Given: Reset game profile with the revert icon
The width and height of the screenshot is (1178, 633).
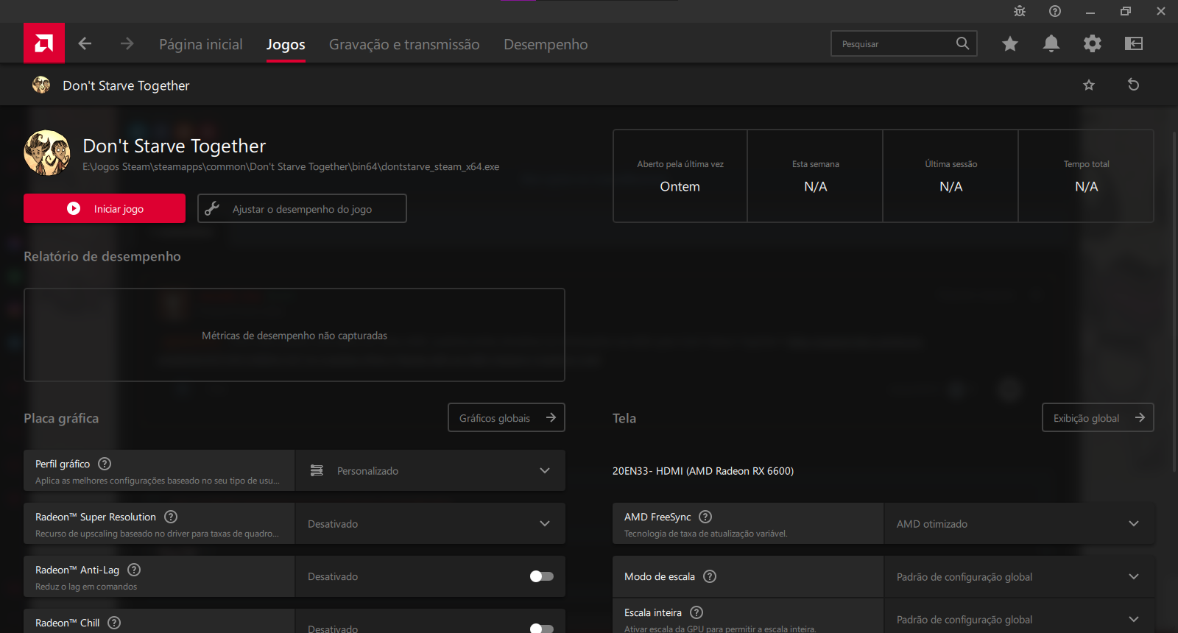Looking at the screenshot, I should pyautogui.click(x=1133, y=85).
